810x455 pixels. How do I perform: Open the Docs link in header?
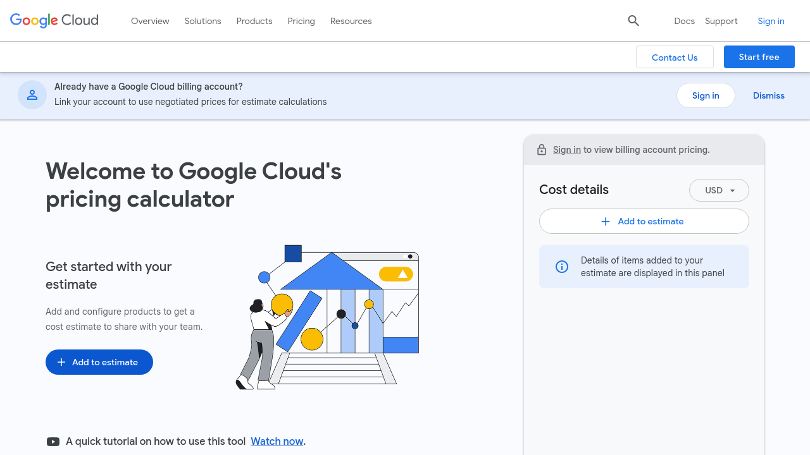pyautogui.click(x=684, y=21)
